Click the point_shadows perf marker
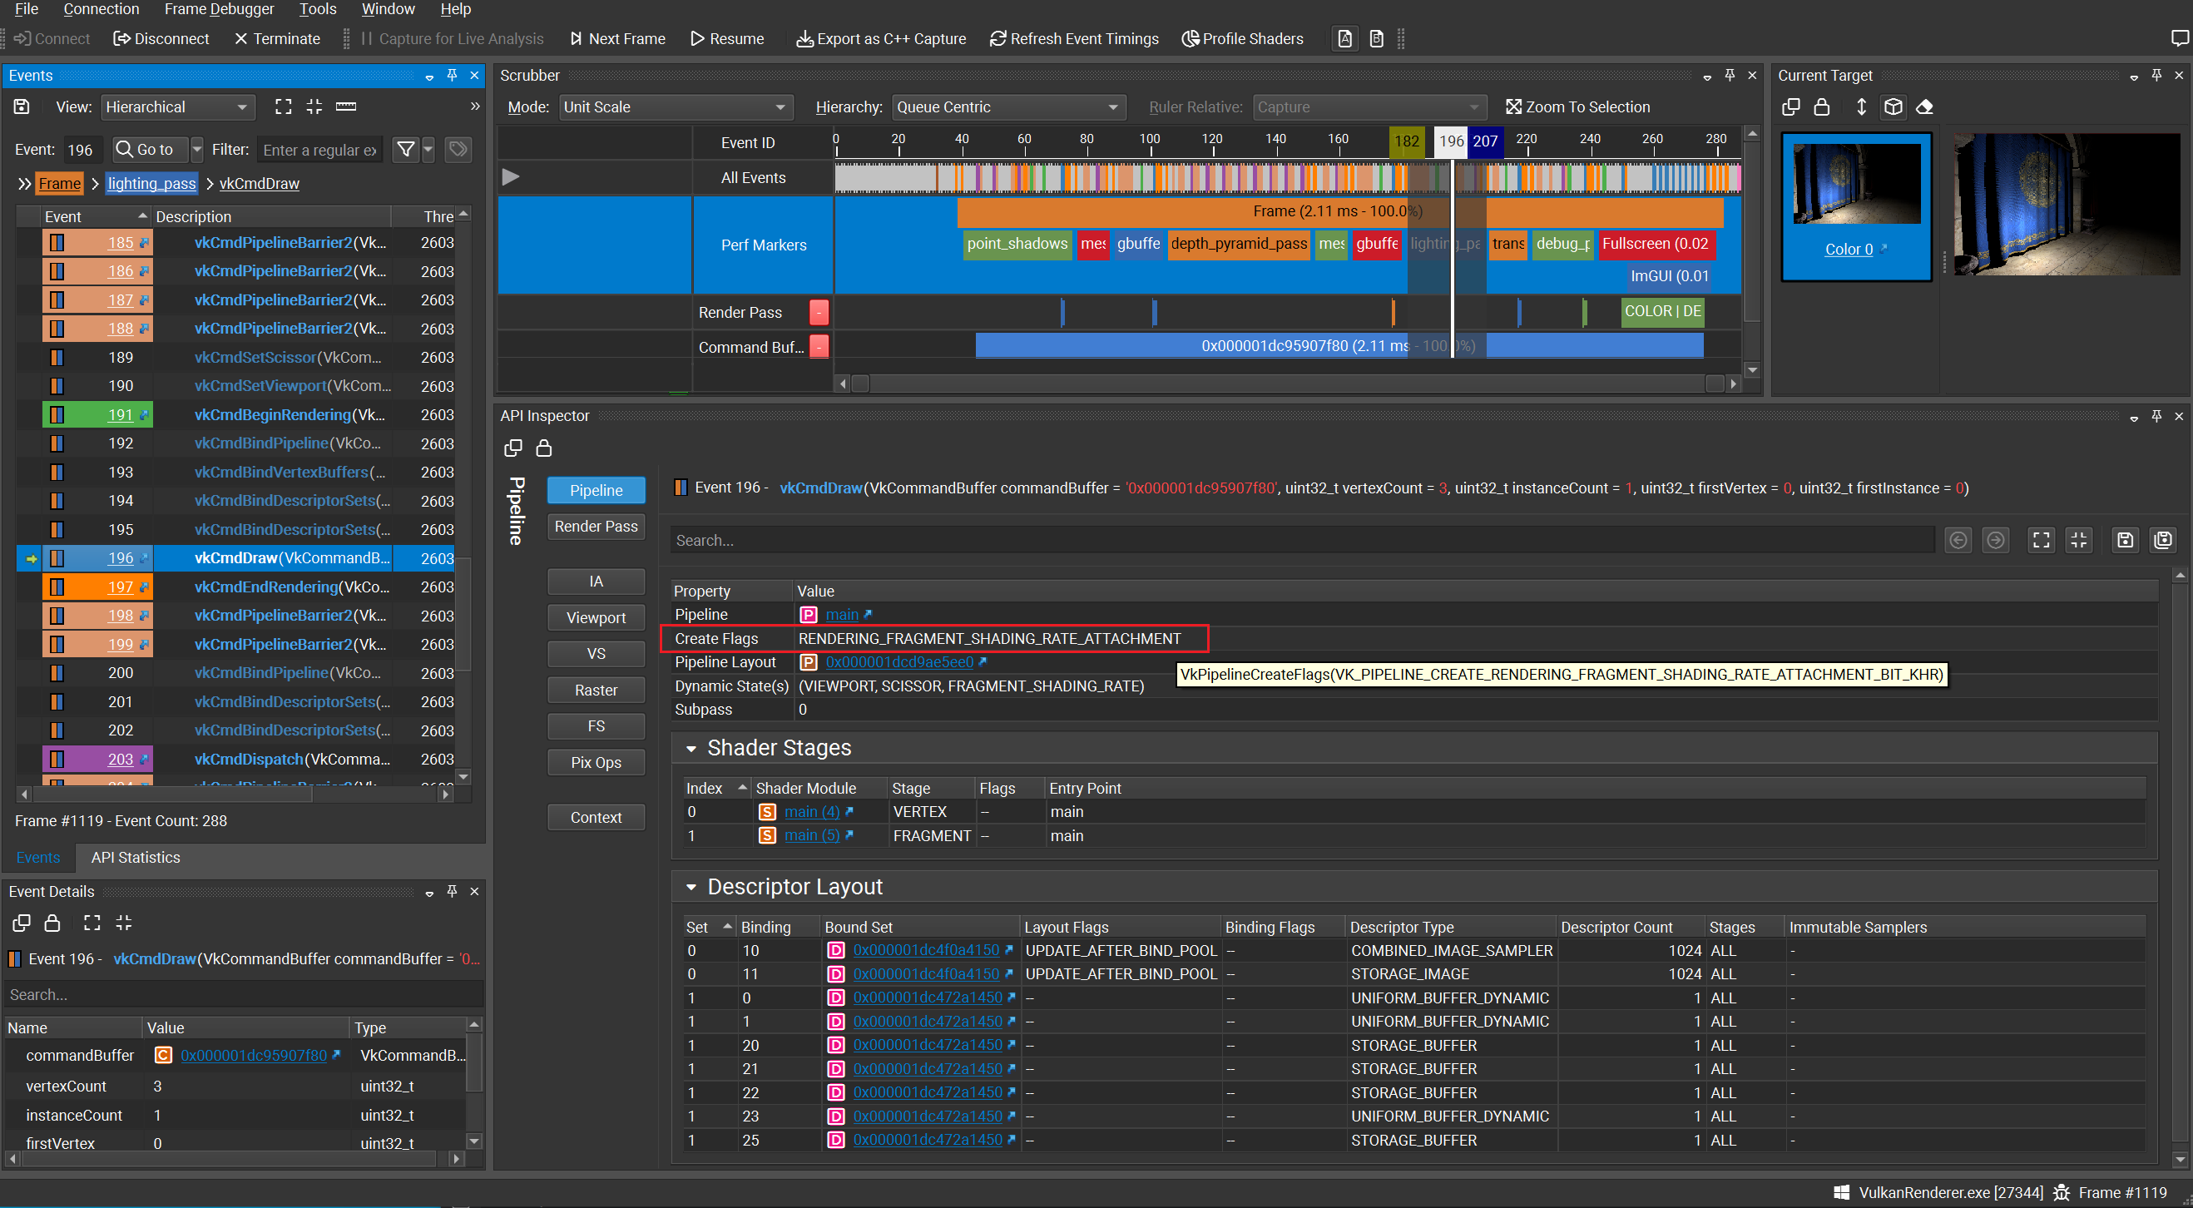The height and width of the screenshot is (1208, 2193). coord(1017,244)
